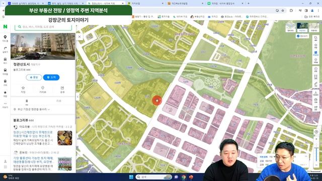Select the satellite map type thumbnail
The image size is (322, 181).
point(302,28)
